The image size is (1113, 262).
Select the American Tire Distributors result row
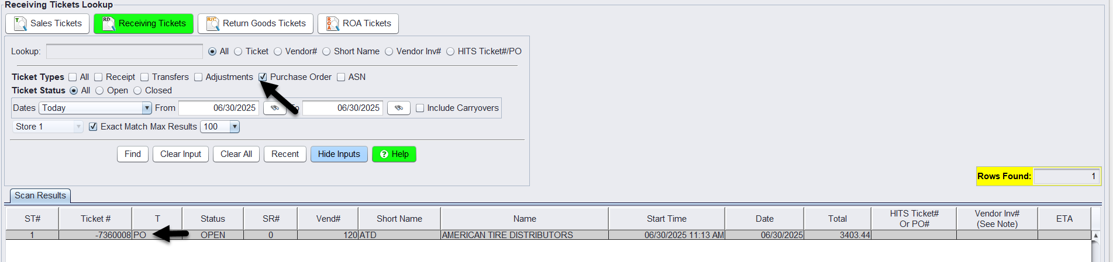coord(506,235)
